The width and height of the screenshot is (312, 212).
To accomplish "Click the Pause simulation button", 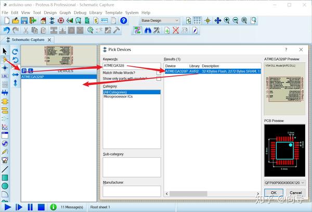I will 30,207.
